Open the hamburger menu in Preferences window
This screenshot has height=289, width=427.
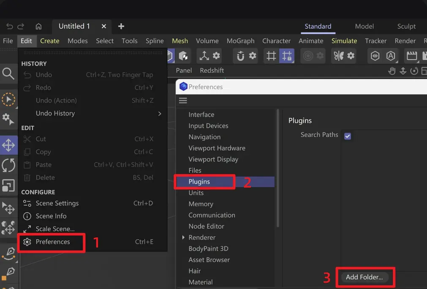tap(183, 101)
